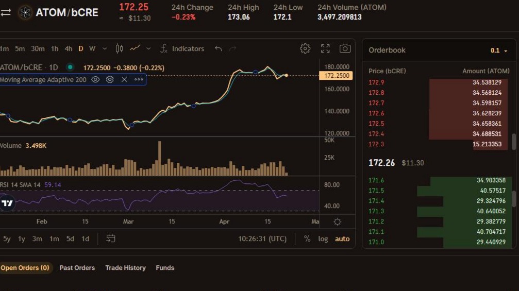Select the D daily timeframe
Viewport: 519px width, 291px height.
tap(81, 48)
